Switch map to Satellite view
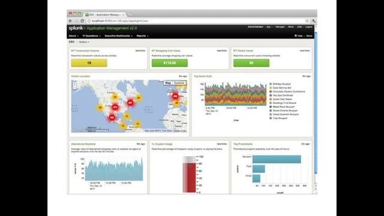 [x=179, y=83]
